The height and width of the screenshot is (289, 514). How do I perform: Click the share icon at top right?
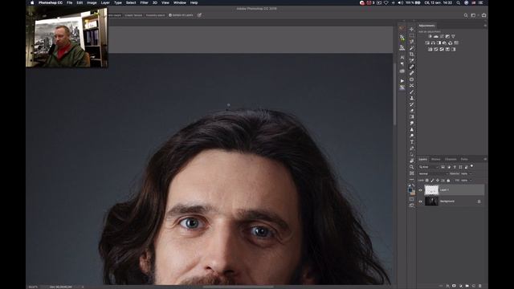[483, 15]
